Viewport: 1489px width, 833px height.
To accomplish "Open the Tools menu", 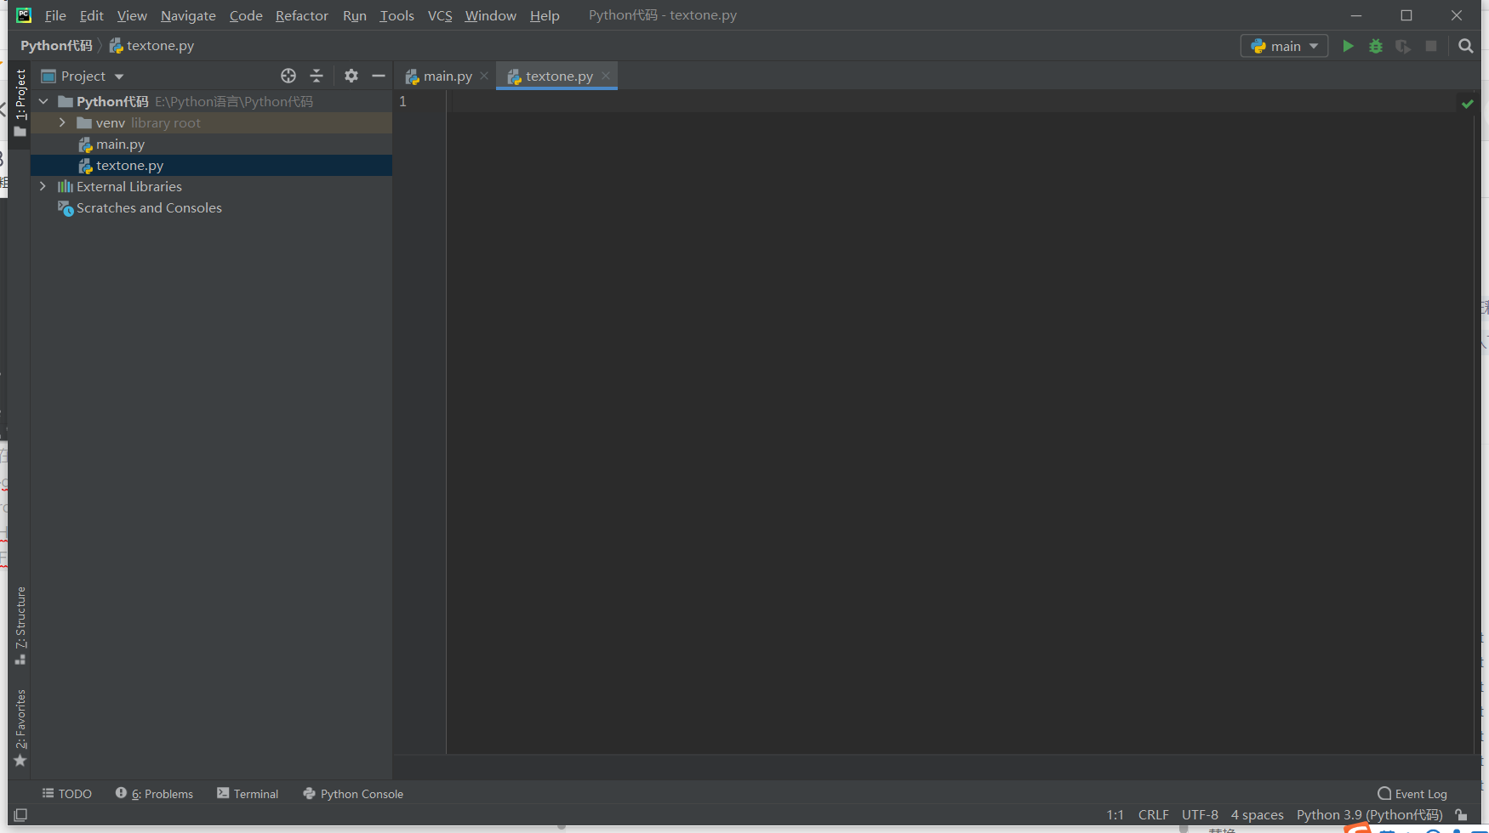I will 396,15.
